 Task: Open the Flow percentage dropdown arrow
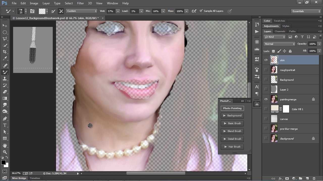tap(186, 11)
